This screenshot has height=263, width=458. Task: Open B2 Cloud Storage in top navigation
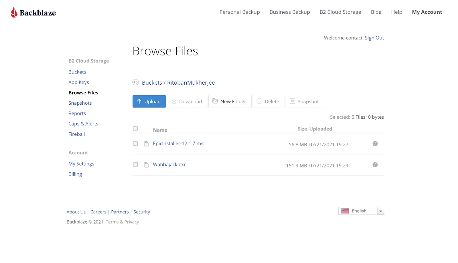click(x=340, y=12)
